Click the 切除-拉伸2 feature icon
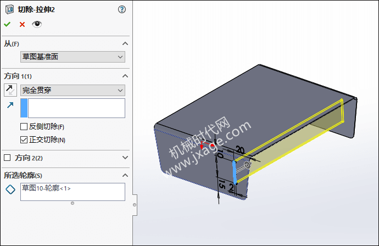Screen dimensions: 379x246 point(9,10)
